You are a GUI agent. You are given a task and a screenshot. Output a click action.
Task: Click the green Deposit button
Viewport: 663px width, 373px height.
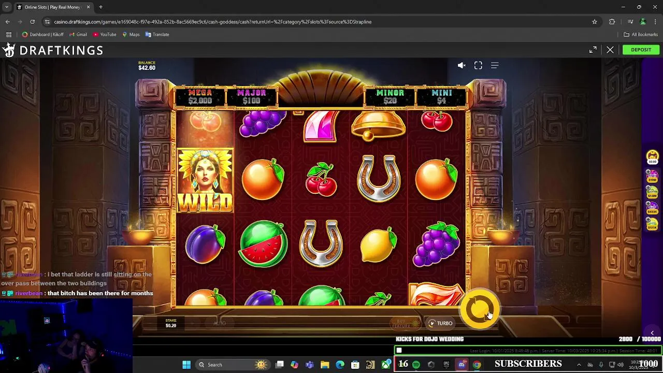641,50
